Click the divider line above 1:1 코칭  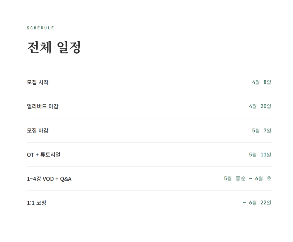coord(149,191)
